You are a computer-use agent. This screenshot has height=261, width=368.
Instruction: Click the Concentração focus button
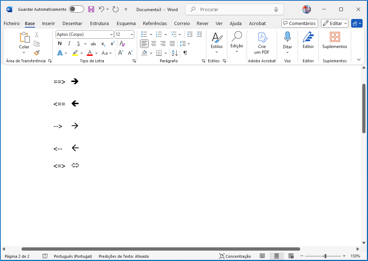pos(235,256)
